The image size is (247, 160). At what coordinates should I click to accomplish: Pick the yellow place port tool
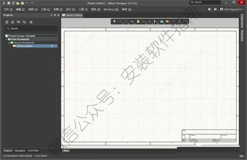[x=167, y=22]
